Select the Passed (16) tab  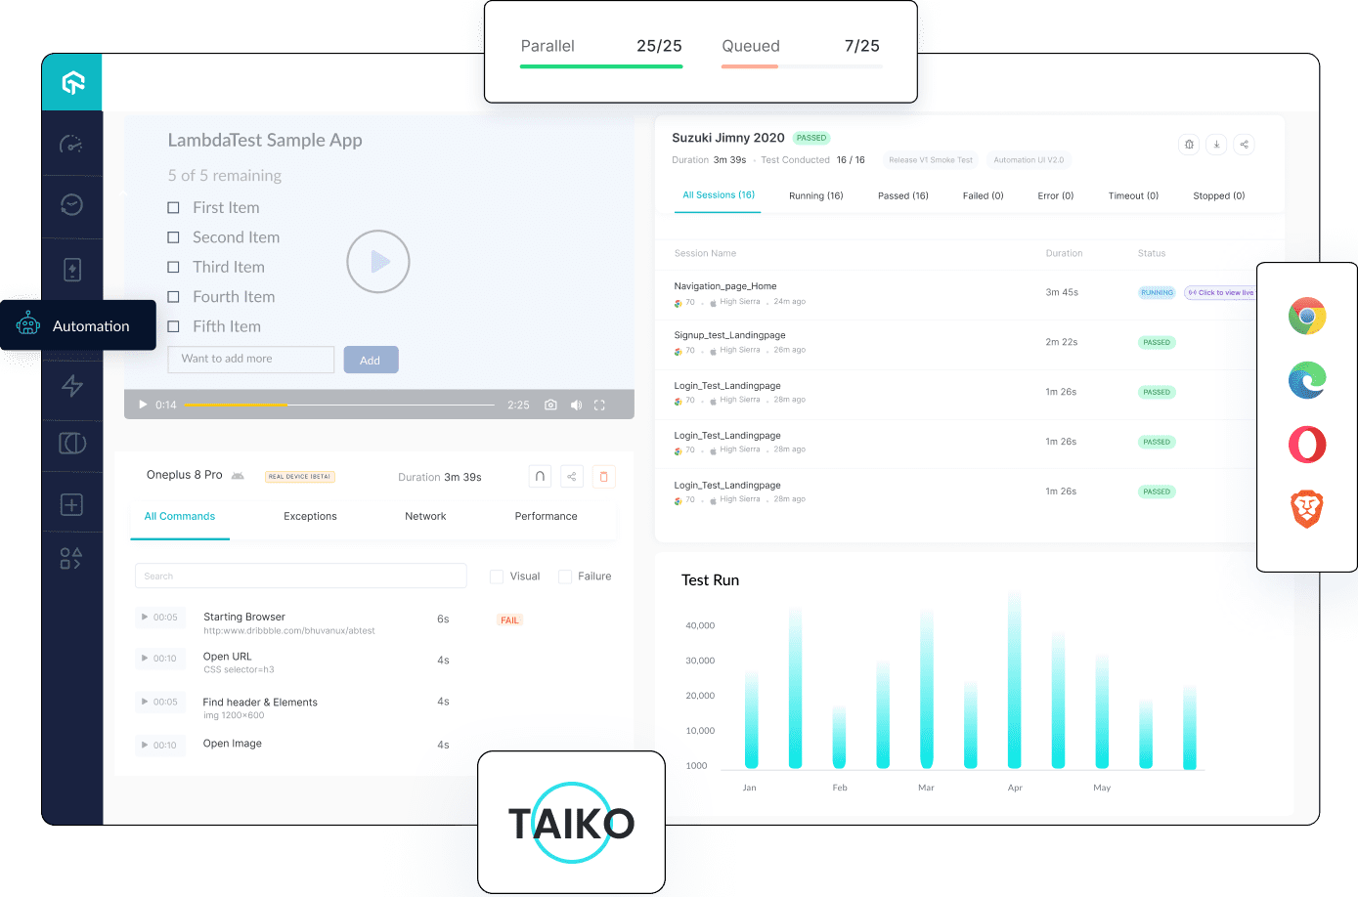[902, 195]
